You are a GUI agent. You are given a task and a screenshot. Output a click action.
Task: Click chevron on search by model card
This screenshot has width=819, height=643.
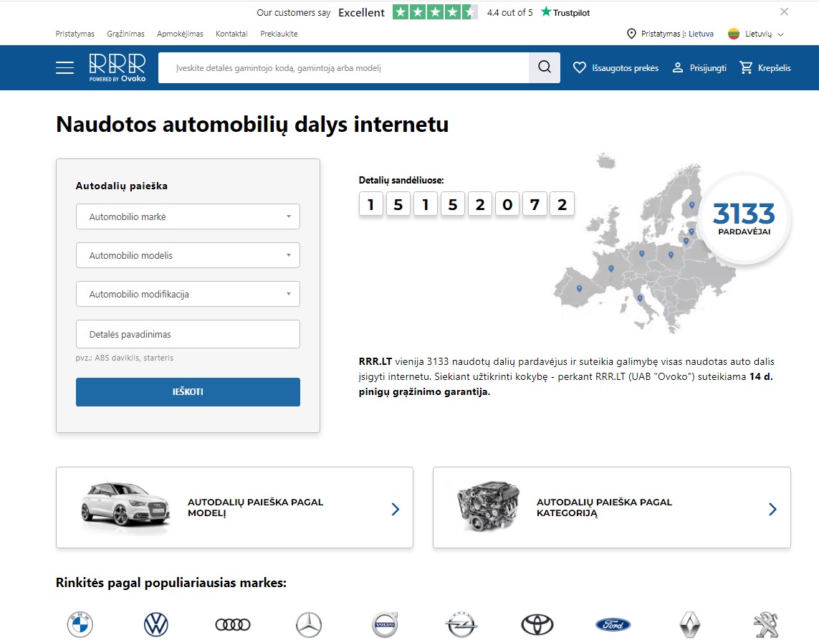396,509
